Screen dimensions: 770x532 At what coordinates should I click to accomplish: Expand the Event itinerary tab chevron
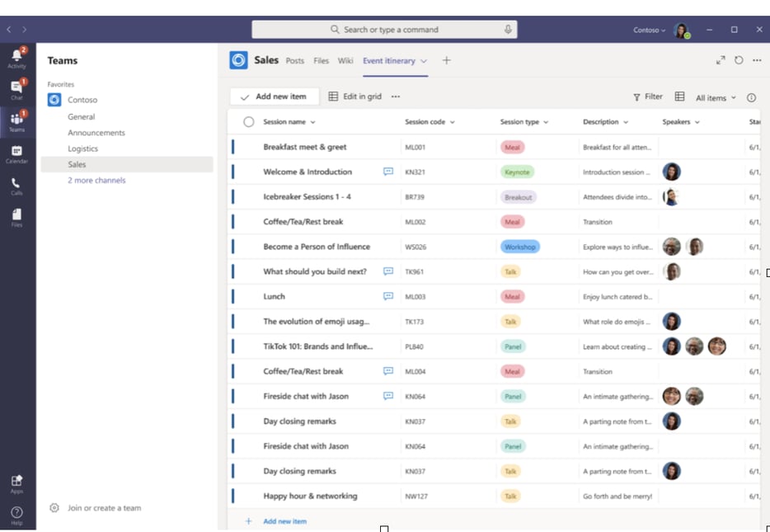424,61
